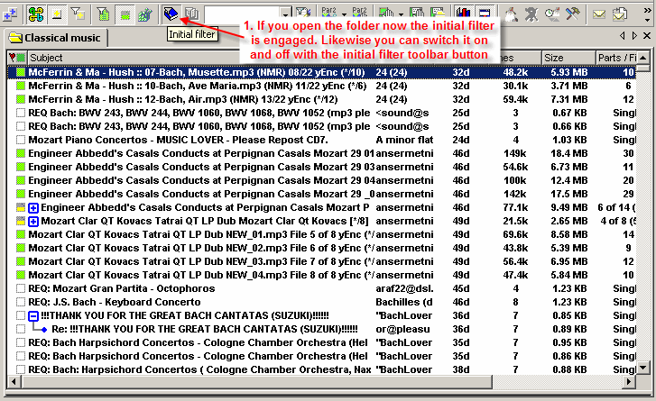This screenshot has width=656, height=401.
Task: Open the toolbar combo box dropdown arrow
Action: pyautogui.click(x=285, y=14)
